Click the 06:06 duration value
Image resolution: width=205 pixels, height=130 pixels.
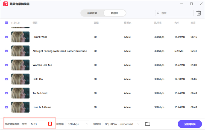tap(194, 79)
